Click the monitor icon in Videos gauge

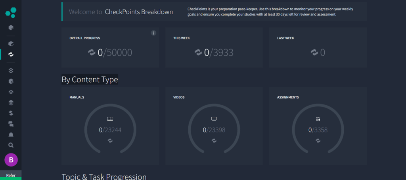click(x=214, y=119)
